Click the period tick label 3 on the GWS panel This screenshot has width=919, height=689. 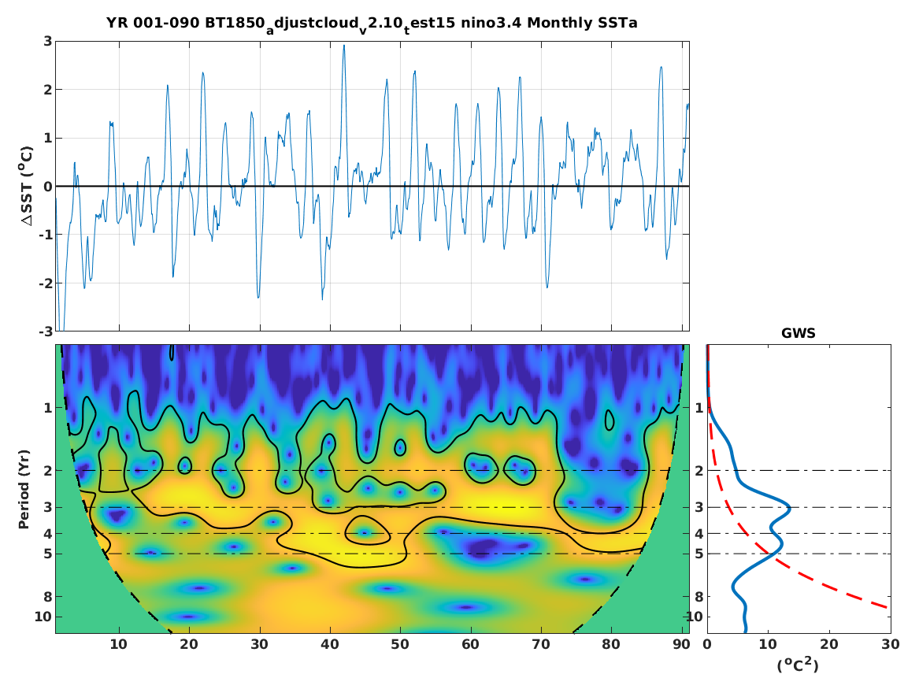coord(699,507)
